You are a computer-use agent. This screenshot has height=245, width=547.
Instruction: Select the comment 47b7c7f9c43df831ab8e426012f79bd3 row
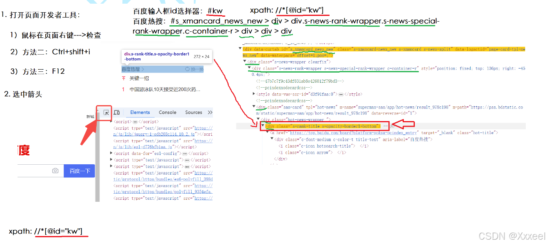(x=300, y=81)
